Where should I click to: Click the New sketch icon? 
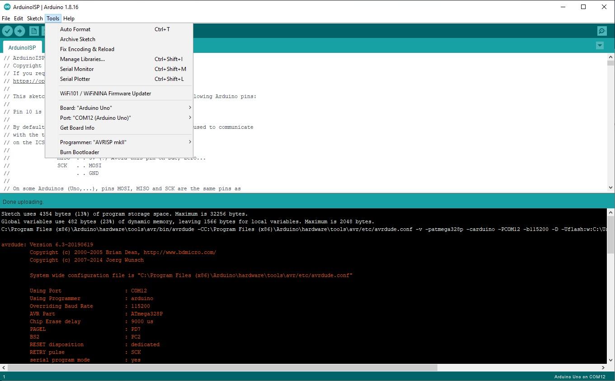coord(34,31)
